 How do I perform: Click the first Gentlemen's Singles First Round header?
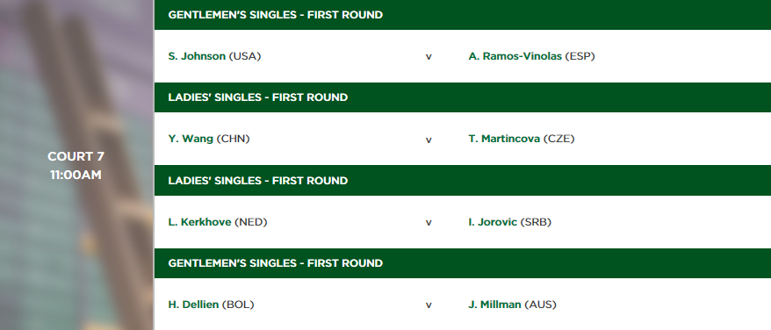(x=462, y=15)
